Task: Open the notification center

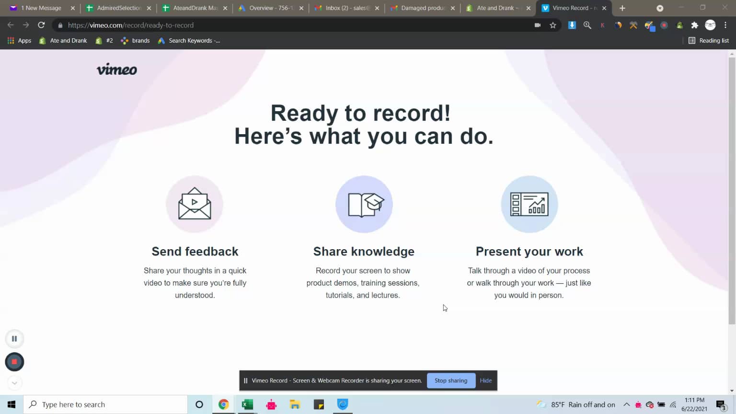Action: [x=721, y=405]
